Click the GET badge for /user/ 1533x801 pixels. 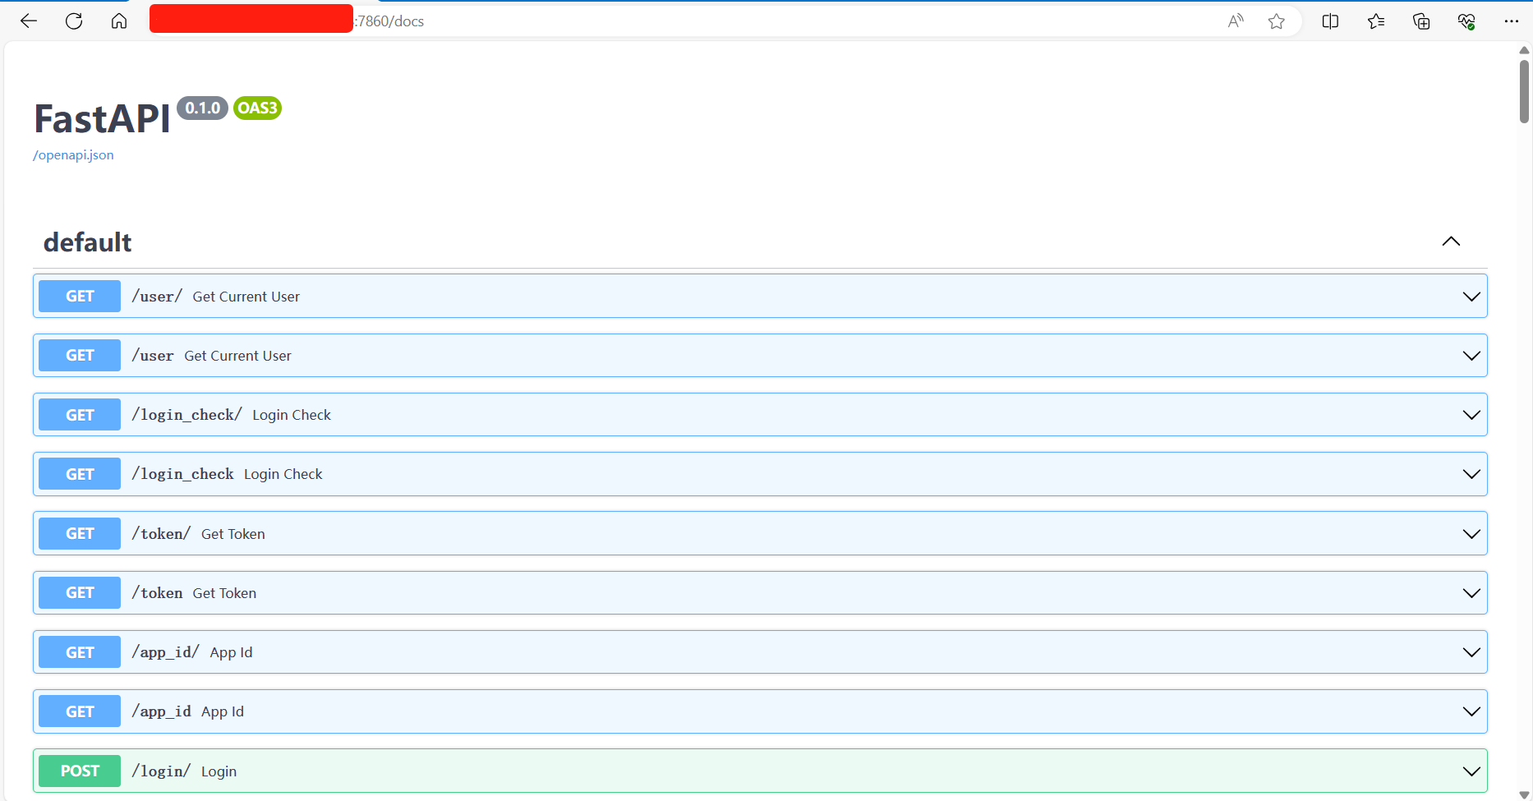tap(80, 297)
